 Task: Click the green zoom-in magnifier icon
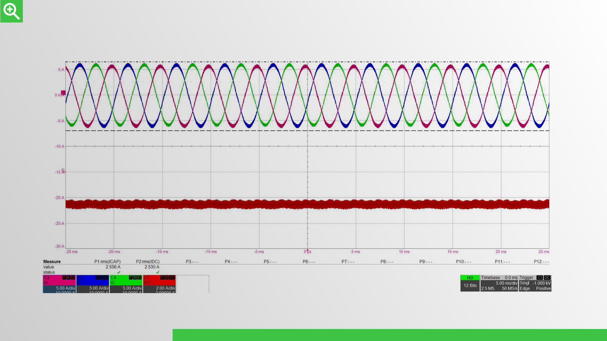click(11, 11)
